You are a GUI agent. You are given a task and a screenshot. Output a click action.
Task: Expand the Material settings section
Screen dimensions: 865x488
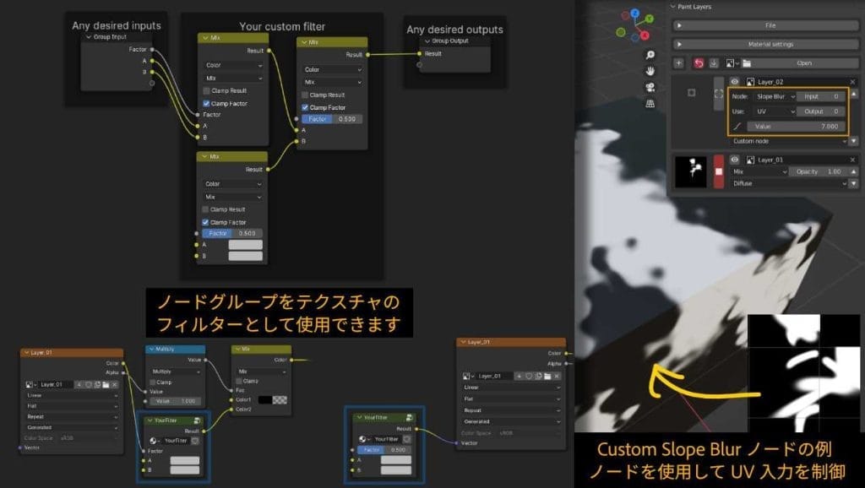[x=768, y=44]
